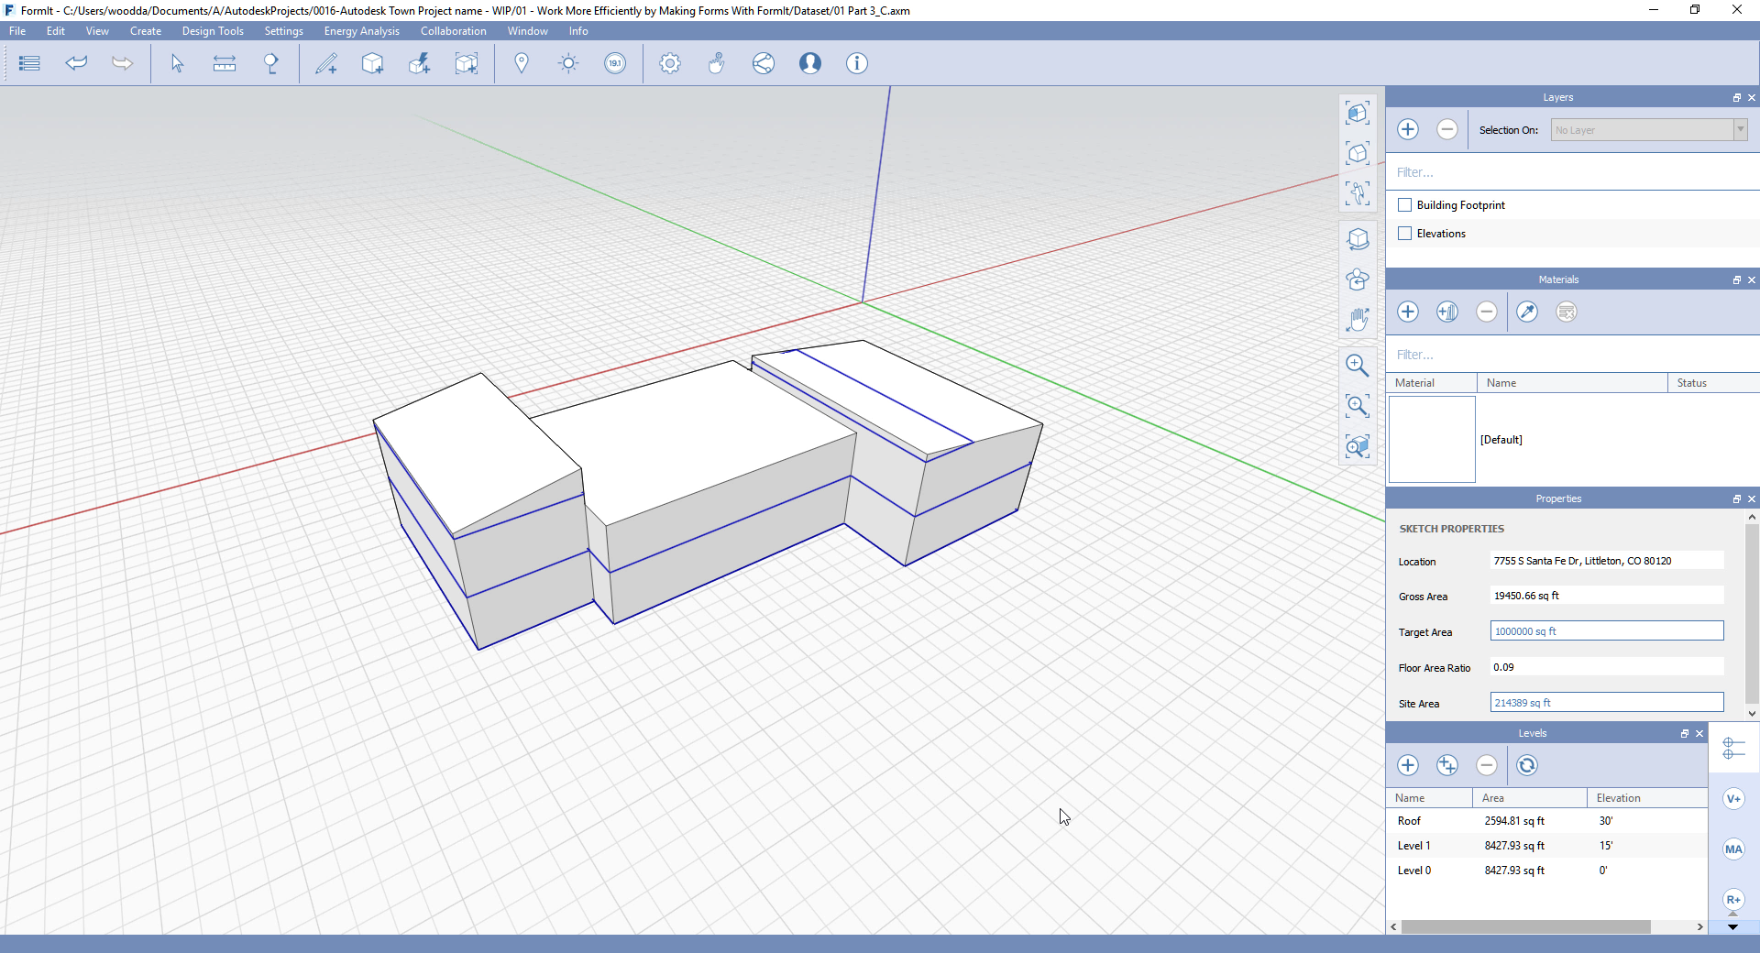This screenshot has height=953, width=1760.
Task: Click the Layers filter field
Action: (x=1572, y=172)
